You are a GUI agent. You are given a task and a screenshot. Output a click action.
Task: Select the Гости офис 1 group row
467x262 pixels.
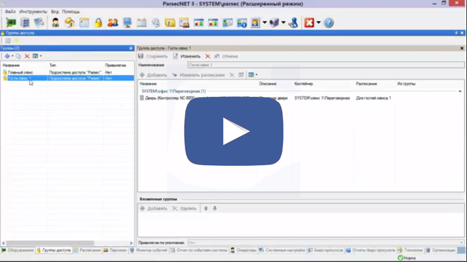click(67, 78)
